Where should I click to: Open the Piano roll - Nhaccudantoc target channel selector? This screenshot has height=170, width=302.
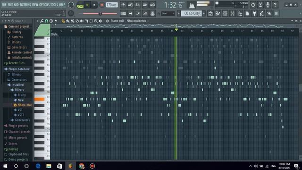(x=128, y=21)
